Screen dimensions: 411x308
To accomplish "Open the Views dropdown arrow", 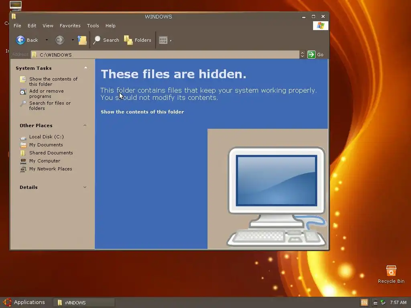I will (x=171, y=41).
